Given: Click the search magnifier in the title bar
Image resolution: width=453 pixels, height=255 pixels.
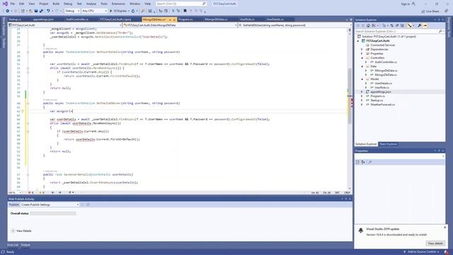Looking at the screenshot, I should click(x=204, y=4).
